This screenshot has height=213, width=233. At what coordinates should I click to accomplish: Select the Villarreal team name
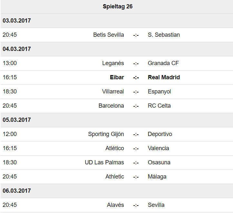pos(113,92)
